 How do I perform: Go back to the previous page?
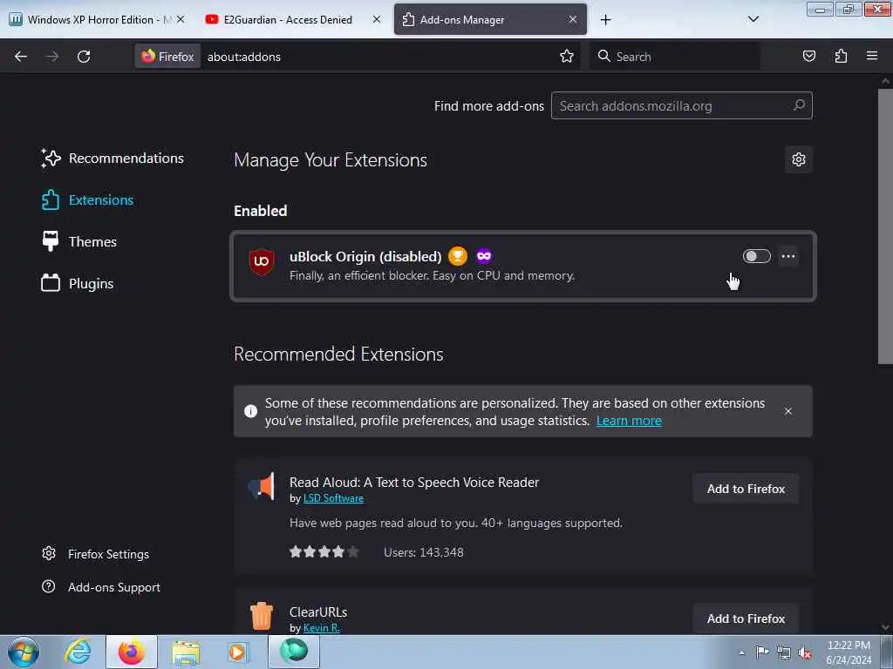click(21, 57)
